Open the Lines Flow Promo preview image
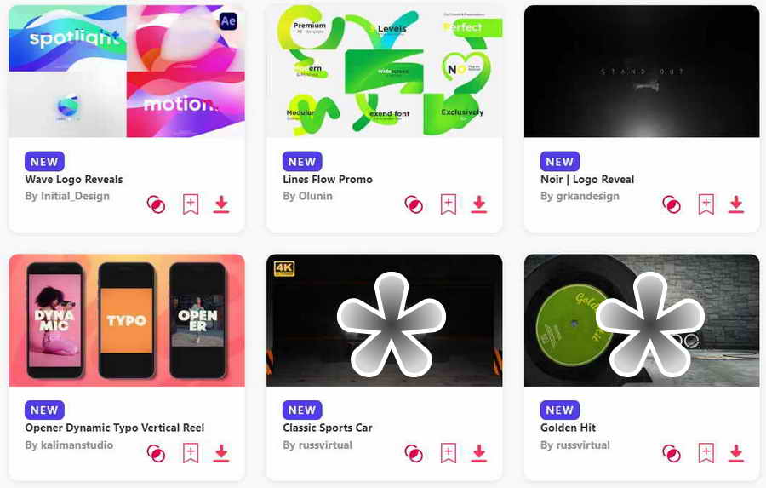This screenshot has width=766, height=488. tap(385, 72)
